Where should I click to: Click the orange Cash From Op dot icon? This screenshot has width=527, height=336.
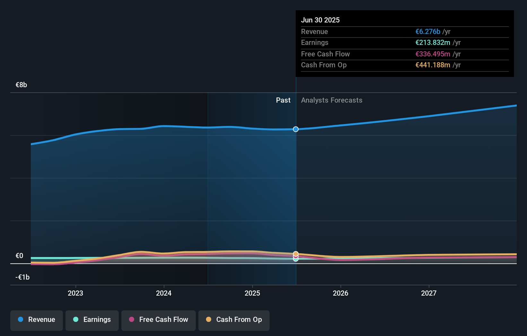coord(209,319)
